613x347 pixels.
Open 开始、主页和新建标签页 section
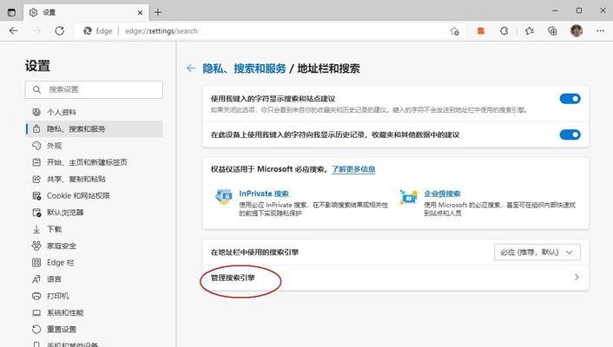tap(94, 162)
